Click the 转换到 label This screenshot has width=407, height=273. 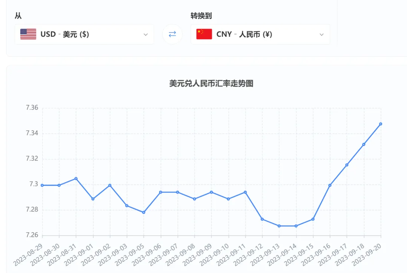pos(201,16)
